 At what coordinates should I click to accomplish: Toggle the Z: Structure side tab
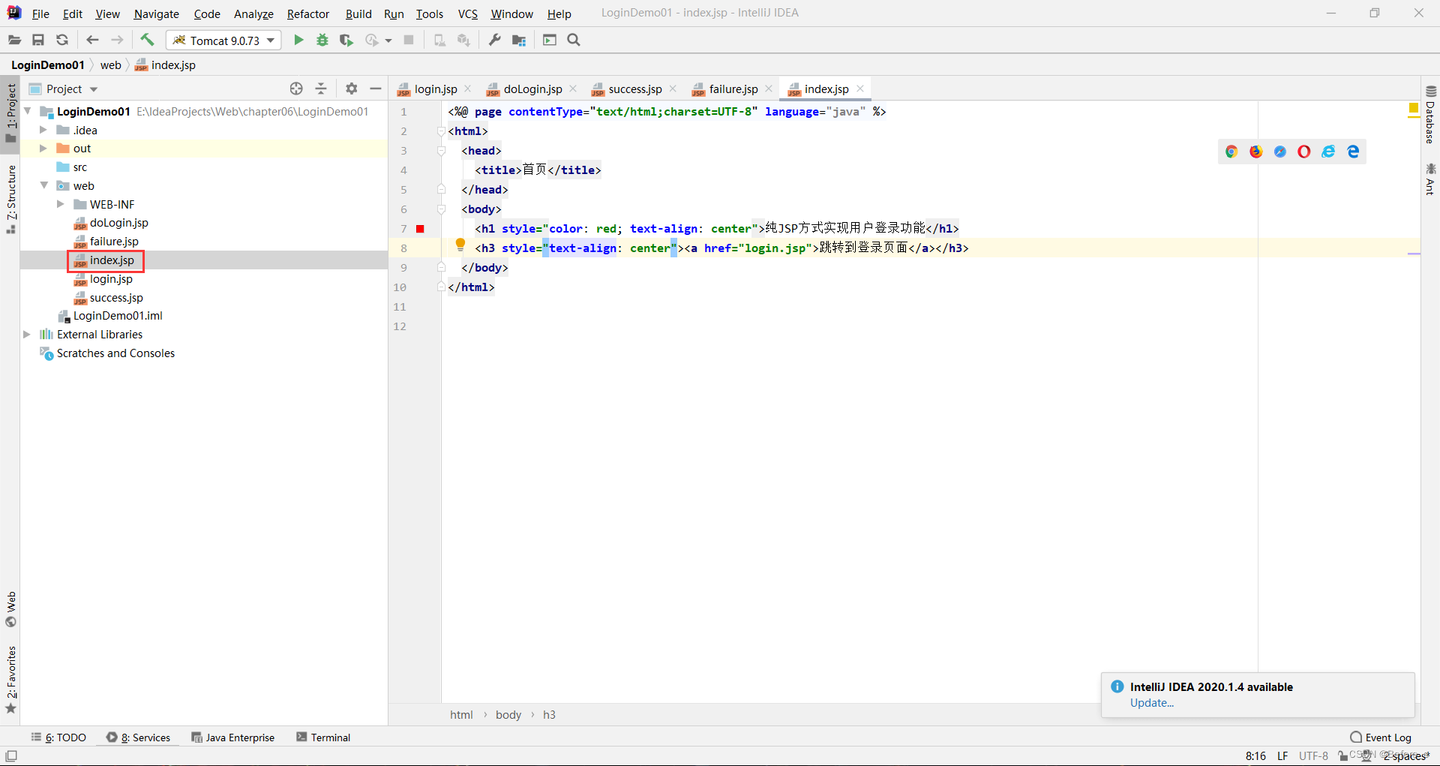tap(10, 199)
